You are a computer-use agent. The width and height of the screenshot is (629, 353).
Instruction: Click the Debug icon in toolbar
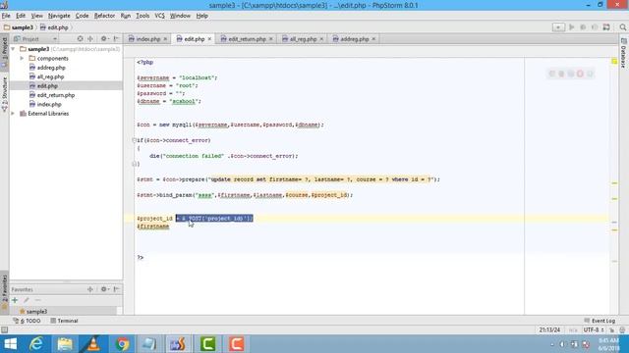tap(583, 27)
